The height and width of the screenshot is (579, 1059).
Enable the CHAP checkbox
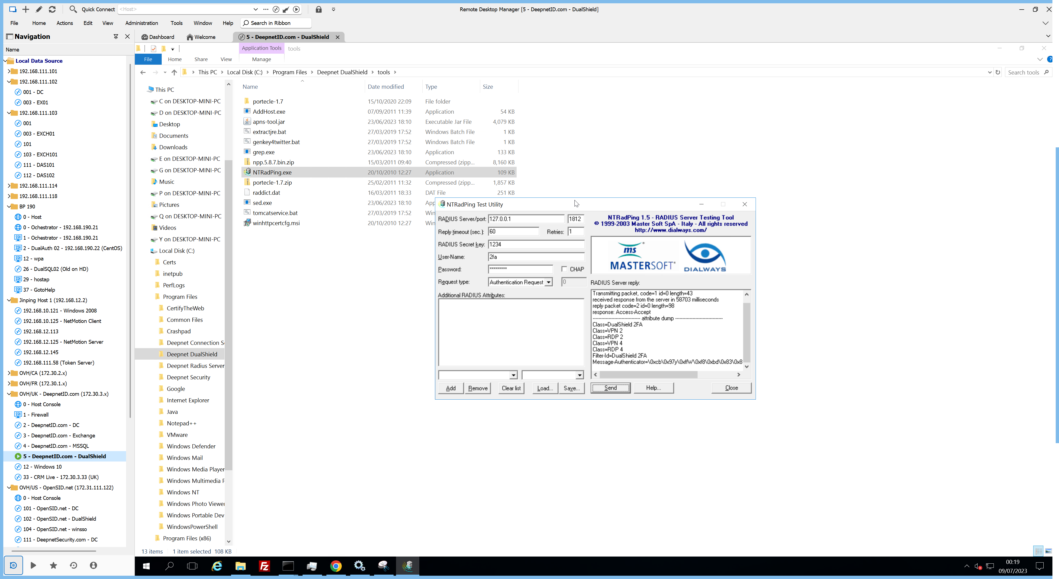tap(565, 269)
